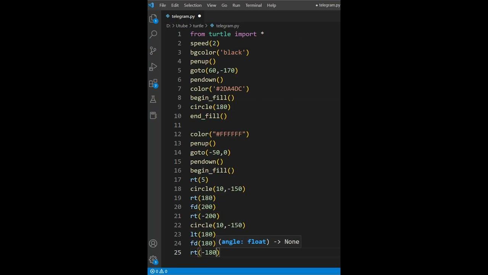This screenshot has height=275, width=488.
Task: Open the Run menu
Action: pyautogui.click(x=236, y=5)
